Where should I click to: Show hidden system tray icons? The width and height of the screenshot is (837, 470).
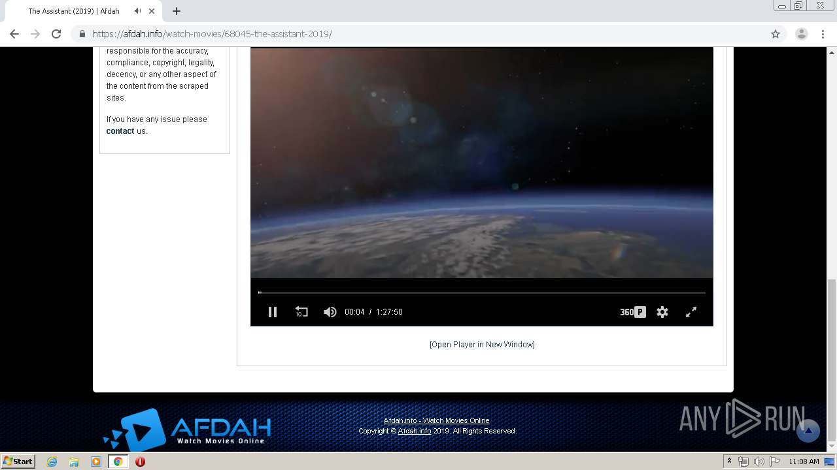point(729,462)
